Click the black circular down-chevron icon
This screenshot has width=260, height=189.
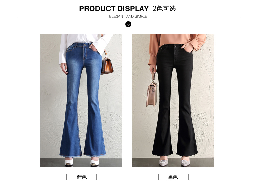pyautogui.click(x=128, y=24)
